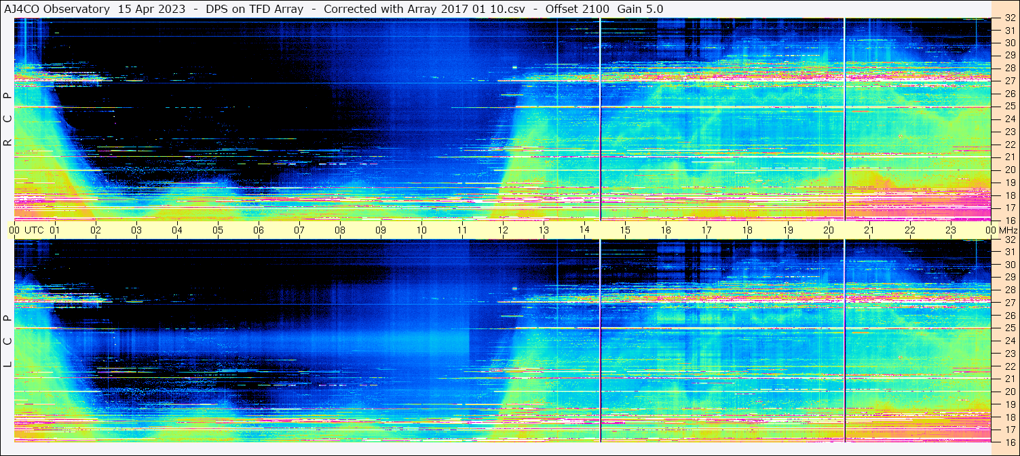Click 26 MHz on the LCP frequency scale
This screenshot has height=456, width=1020.
(1010, 316)
